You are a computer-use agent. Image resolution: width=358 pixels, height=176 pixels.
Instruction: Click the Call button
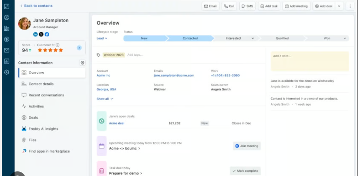click(x=229, y=6)
